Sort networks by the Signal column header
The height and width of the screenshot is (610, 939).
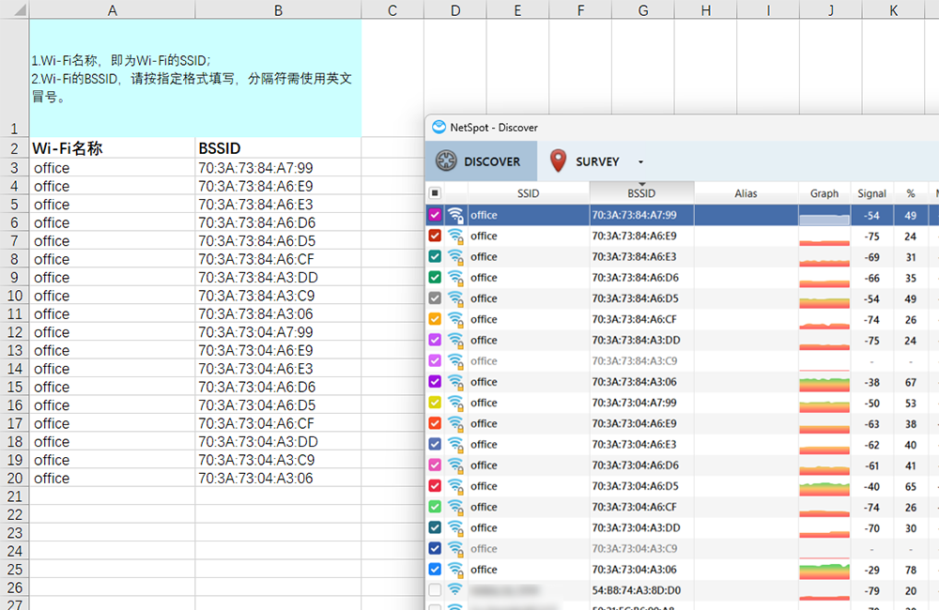(x=870, y=193)
